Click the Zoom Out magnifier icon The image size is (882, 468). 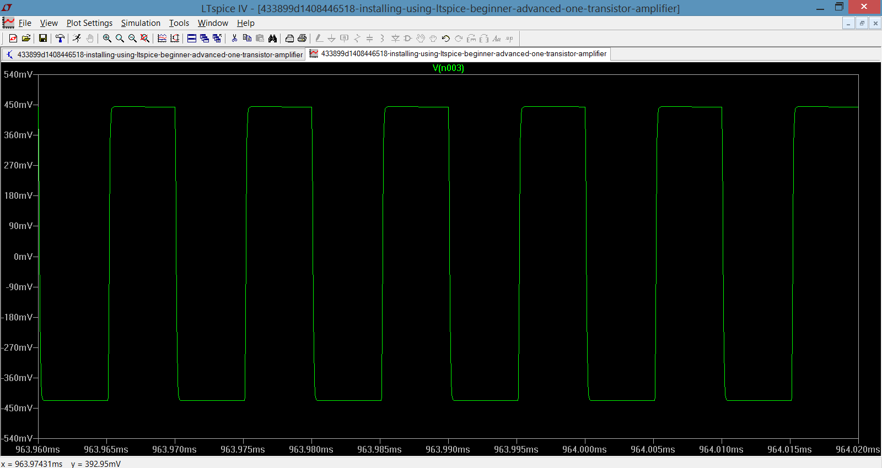pyautogui.click(x=132, y=38)
